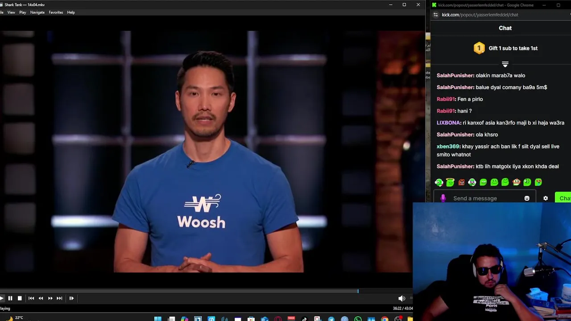Click username SalahPunisher in olakin marab7a message

point(455,75)
